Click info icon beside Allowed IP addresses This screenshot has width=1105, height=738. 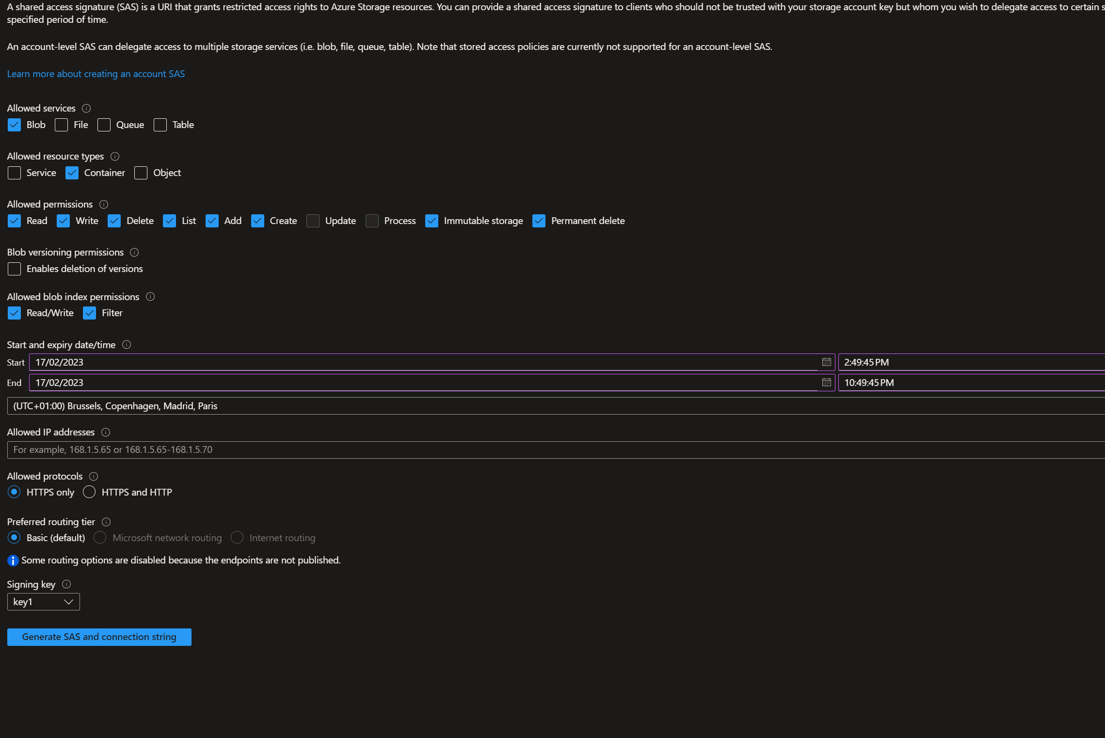[x=106, y=433]
